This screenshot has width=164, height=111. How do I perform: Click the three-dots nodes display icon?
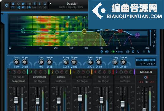coord(138,52)
